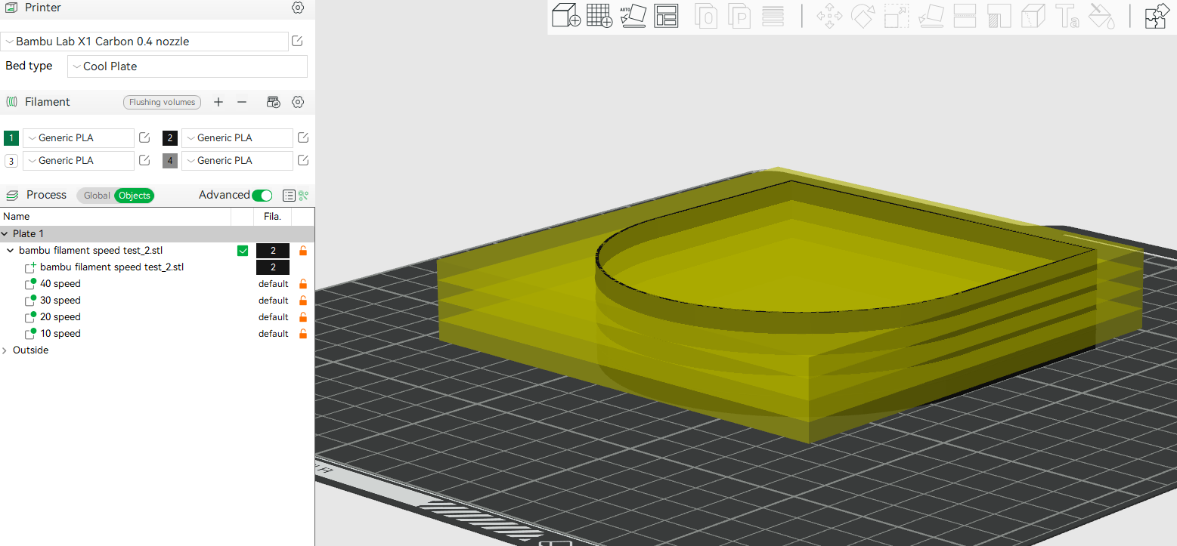
Task: Uncheck bambu filament speed test_2.stl
Action: point(243,250)
